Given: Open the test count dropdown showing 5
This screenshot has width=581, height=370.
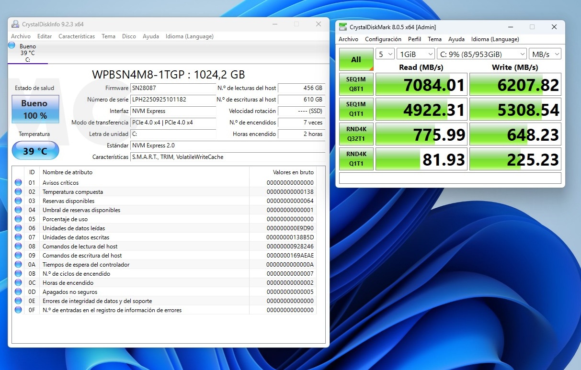Looking at the screenshot, I should click(x=385, y=54).
